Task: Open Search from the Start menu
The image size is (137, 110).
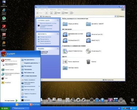Action: [24, 97]
